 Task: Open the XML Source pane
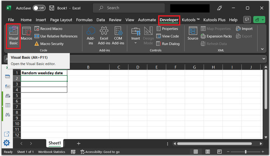coord(193,34)
